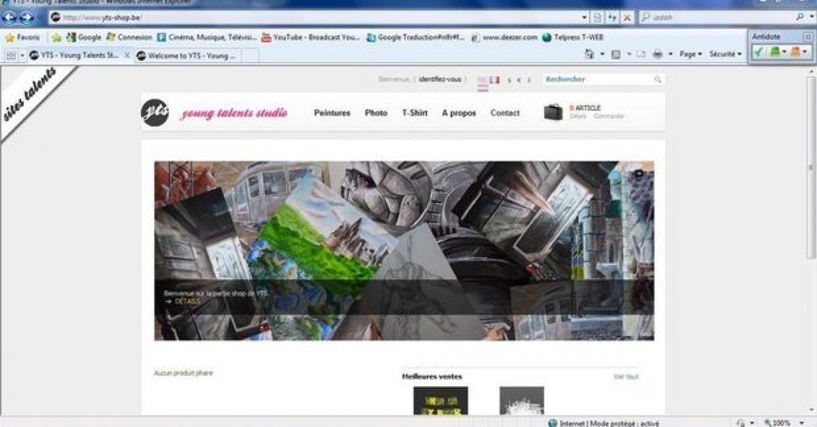Click the cart Détails link
817x427 pixels.
click(578, 116)
